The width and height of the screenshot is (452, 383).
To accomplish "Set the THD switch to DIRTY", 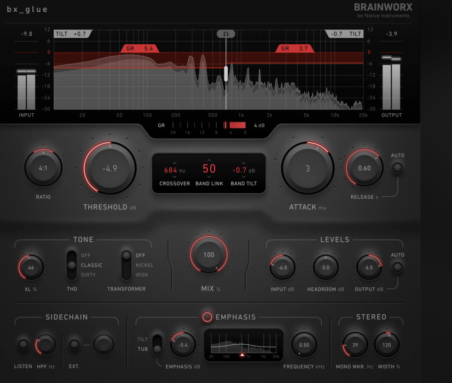I will (x=72, y=275).
